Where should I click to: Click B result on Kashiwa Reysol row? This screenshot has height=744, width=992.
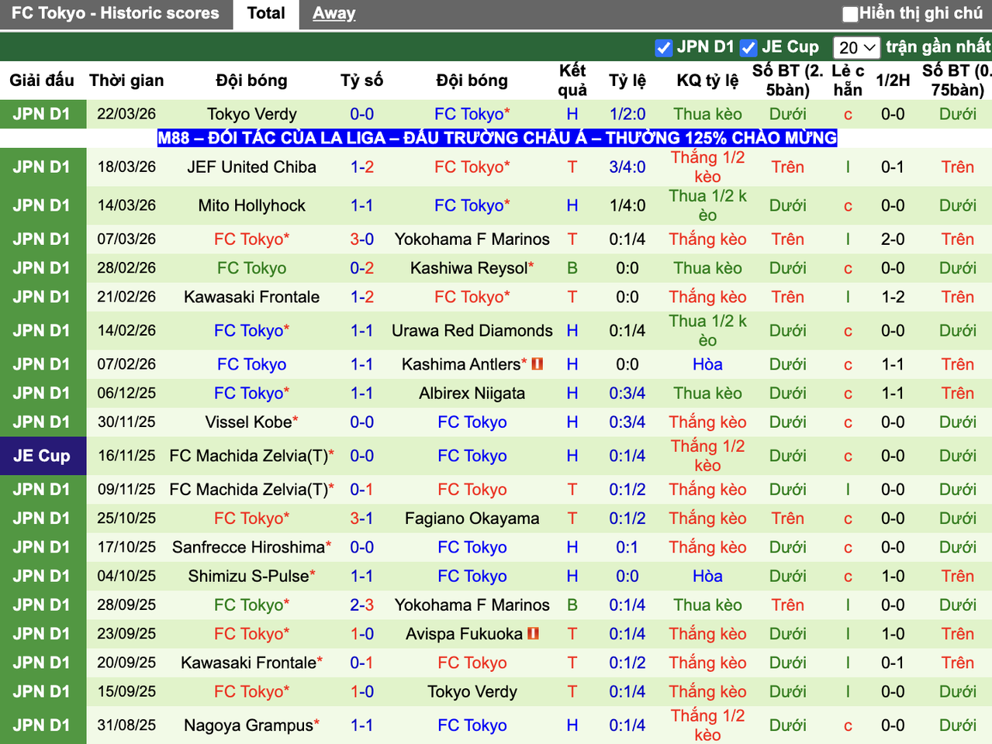(572, 268)
